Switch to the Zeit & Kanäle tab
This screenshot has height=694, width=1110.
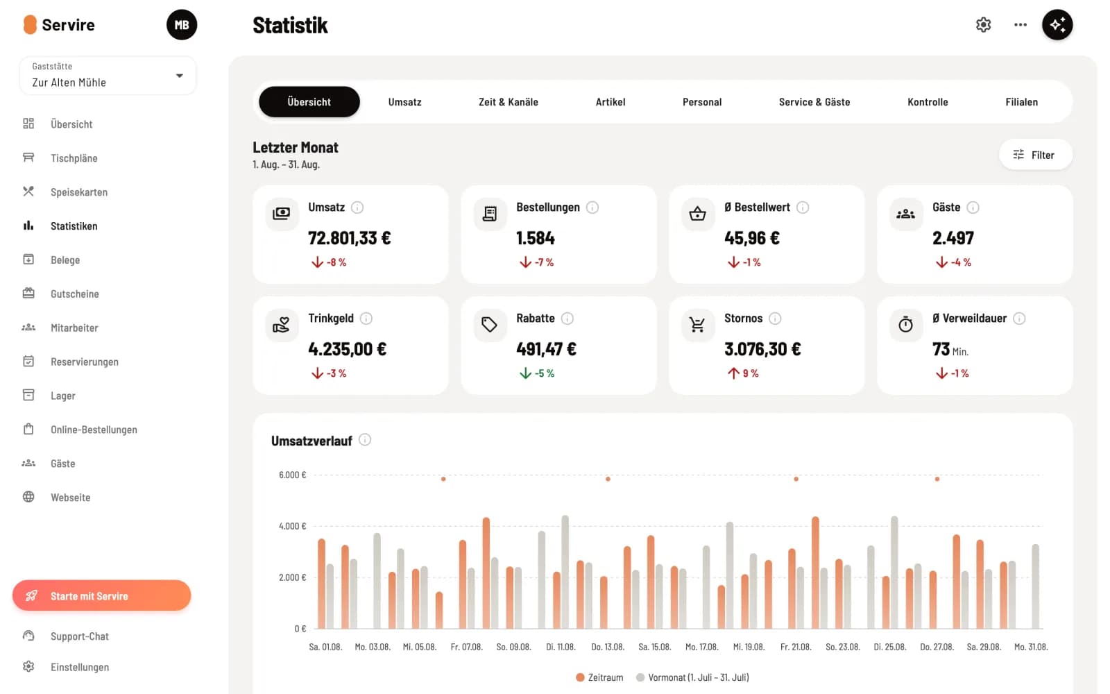coord(509,102)
